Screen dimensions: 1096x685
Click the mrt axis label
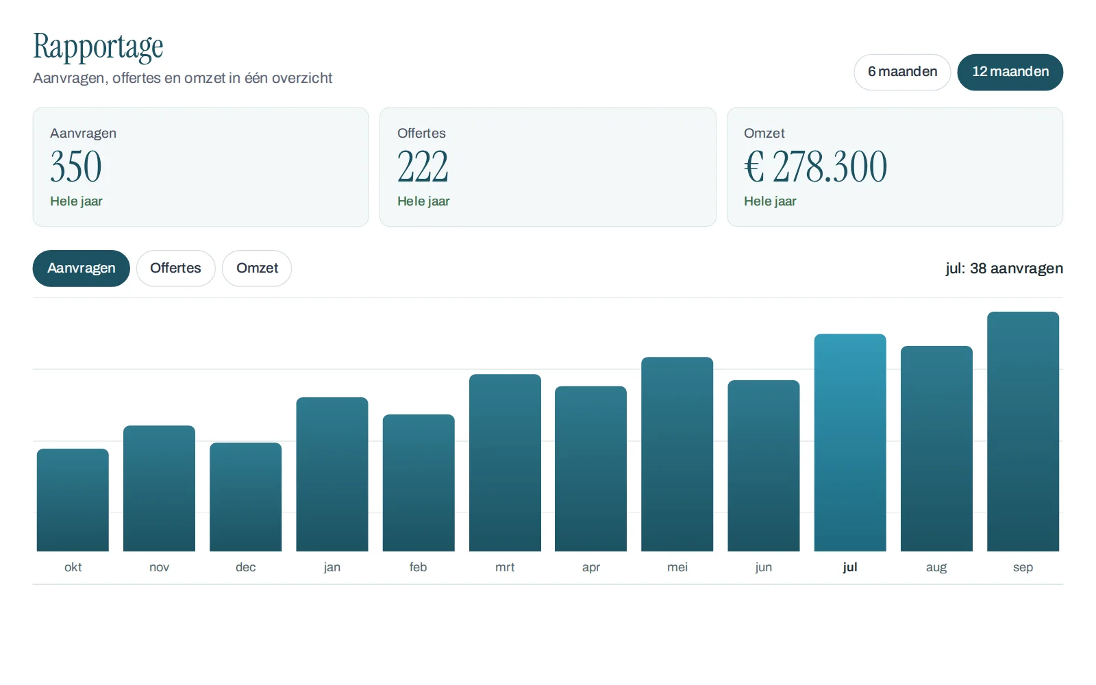505,567
